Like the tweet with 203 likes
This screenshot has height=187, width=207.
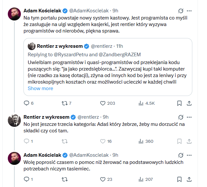pos(103,103)
